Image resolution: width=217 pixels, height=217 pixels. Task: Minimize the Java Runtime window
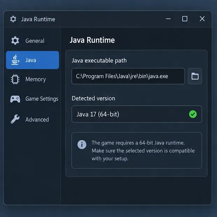[x=168, y=19]
